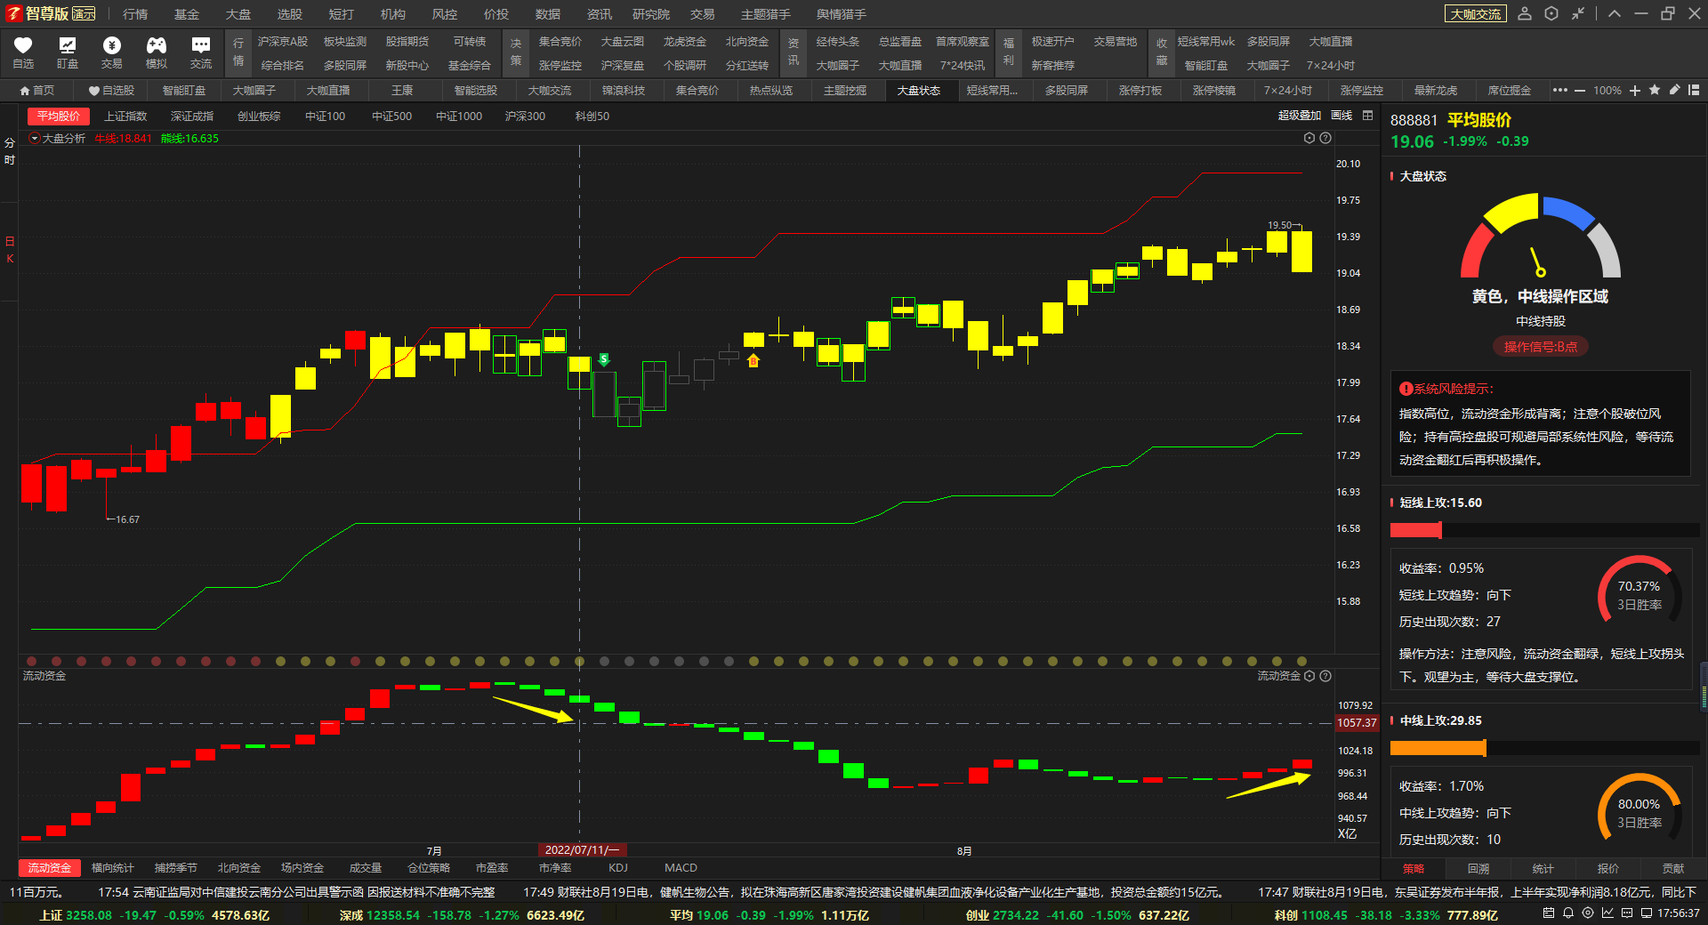
Task: Toggle the 画线 drawing mode
Action: point(1341,116)
